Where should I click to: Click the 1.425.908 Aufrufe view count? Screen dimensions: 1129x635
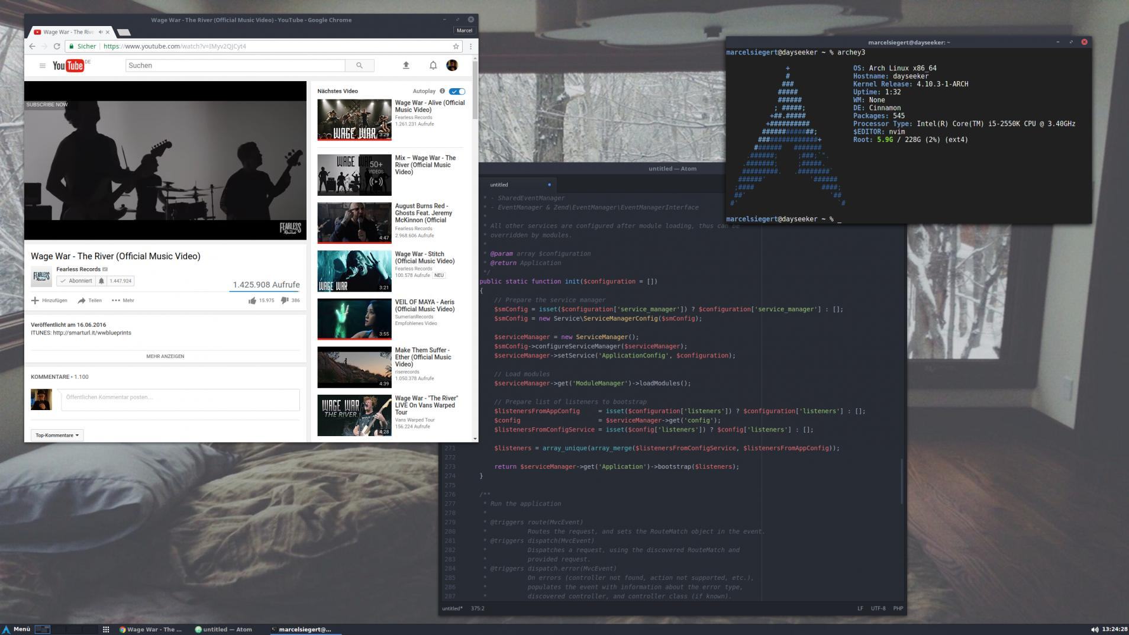pos(266,285)
